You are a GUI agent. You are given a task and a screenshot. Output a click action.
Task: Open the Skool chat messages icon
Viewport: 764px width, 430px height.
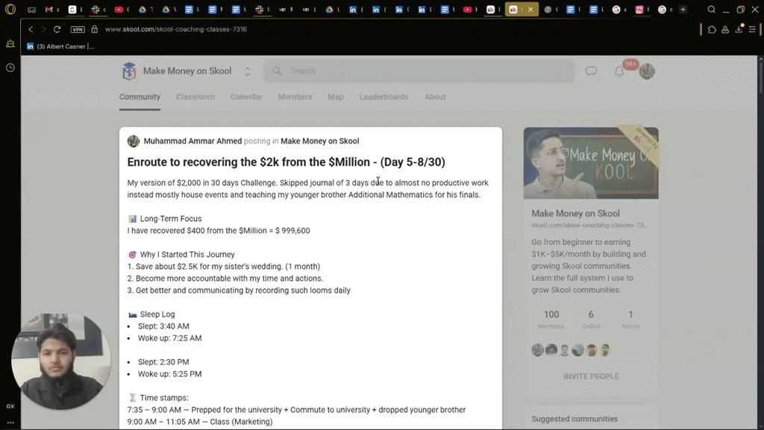point(591,70)
